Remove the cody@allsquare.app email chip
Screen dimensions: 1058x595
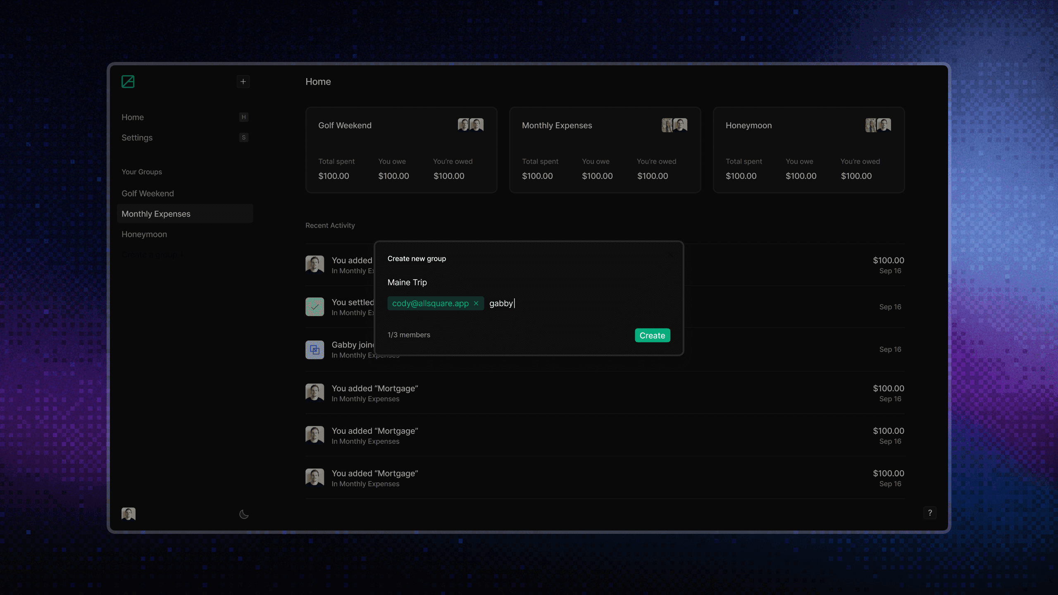tap(476, 303)
